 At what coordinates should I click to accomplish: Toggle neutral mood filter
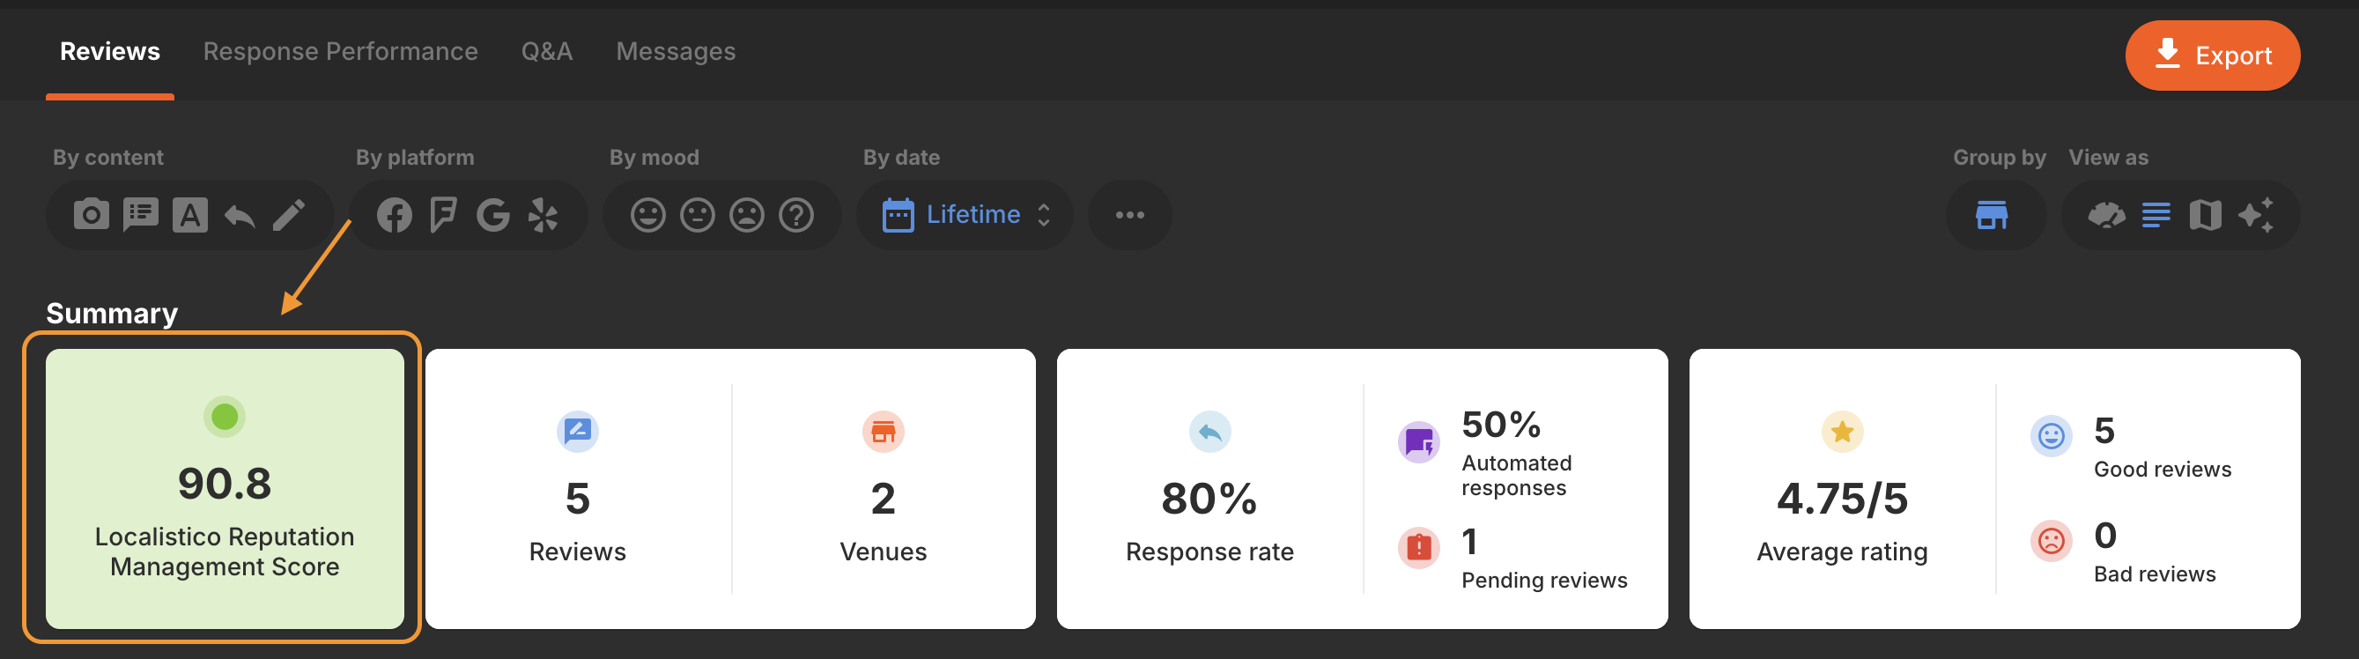click(697, 215)
